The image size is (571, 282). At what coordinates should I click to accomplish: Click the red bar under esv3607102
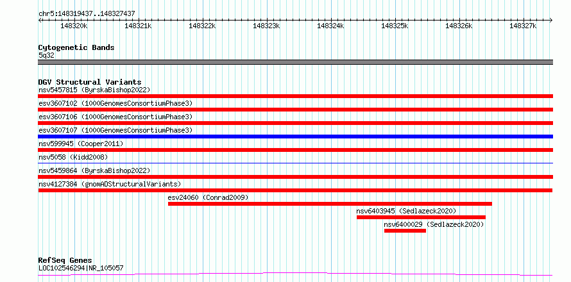(295, 110)
